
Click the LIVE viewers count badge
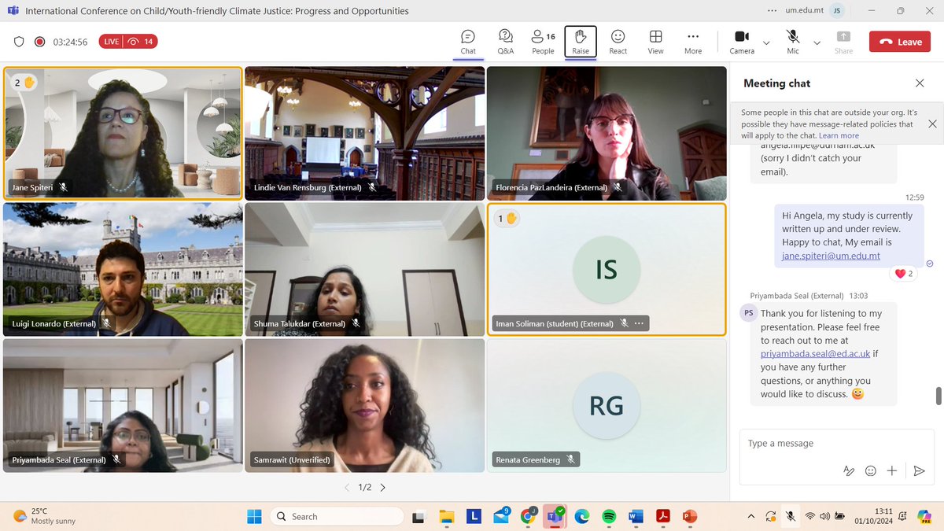coord(128,42)
